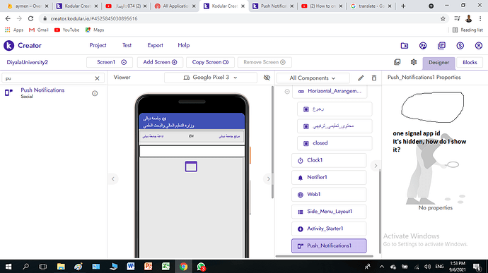Viewport: 488px width, 273px height.
Task: Toggle hidden components visibility eye icon
Action: pyautogui.click(x=267, y=78)
